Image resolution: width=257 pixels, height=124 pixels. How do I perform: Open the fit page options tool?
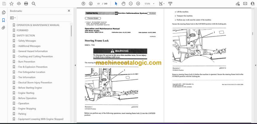[x=160, y=4]
